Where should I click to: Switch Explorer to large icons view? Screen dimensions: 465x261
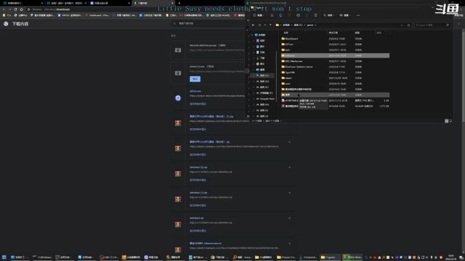coord(450,121)
